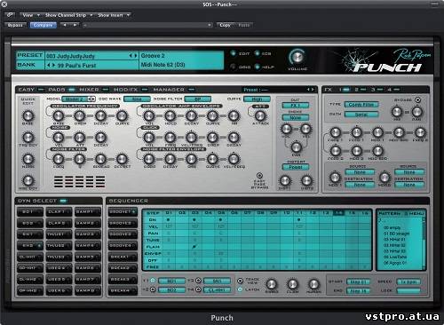Open the Distort Power dropdown
This screenshot has height=325, width=444.
[x=296, y=167]
